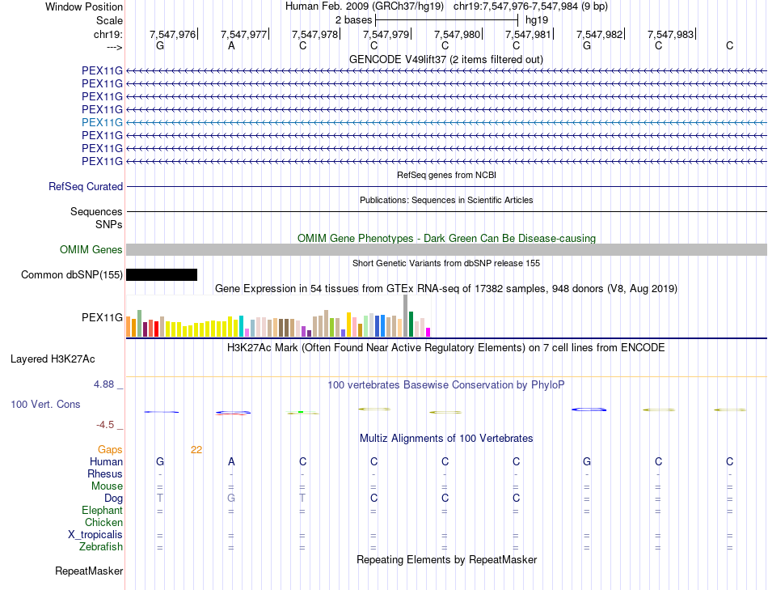Click the -4.5 lower conservation scale value
Viewport: 768px width, 590px height.
(105, 425)
